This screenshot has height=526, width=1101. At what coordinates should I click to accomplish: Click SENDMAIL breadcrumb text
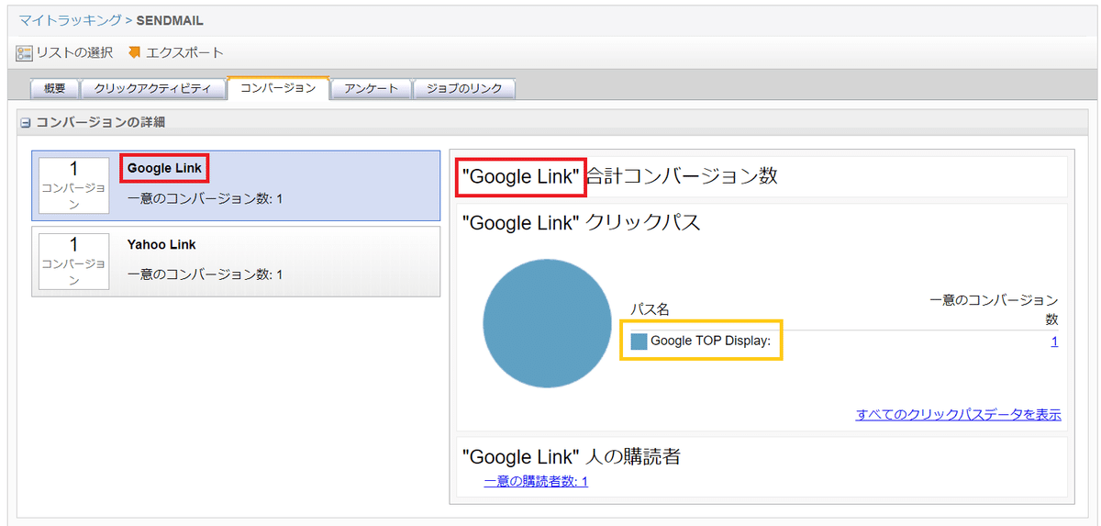point(170,18)
